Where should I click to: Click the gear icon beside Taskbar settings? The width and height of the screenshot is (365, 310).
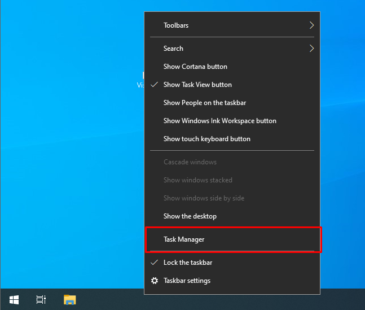[155, 281]
